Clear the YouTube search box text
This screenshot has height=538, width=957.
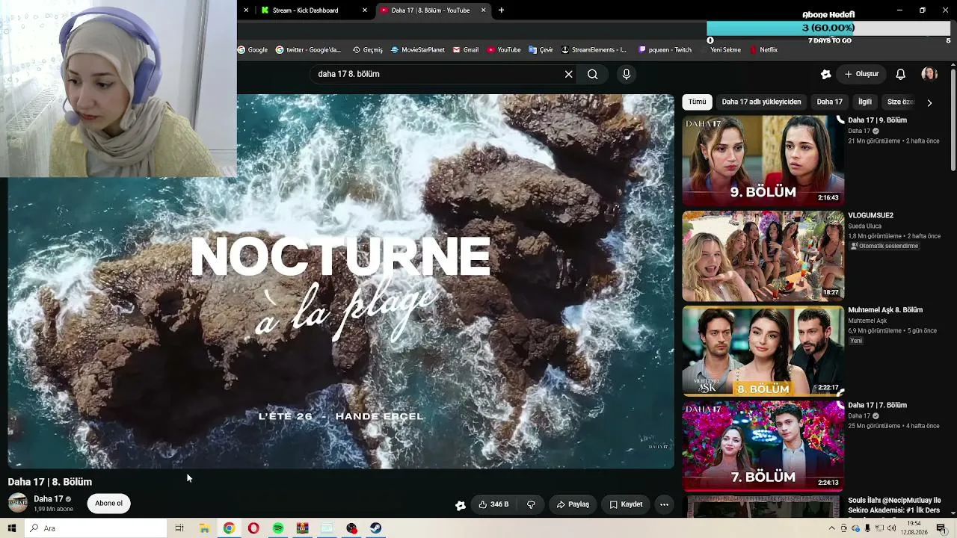568,74
